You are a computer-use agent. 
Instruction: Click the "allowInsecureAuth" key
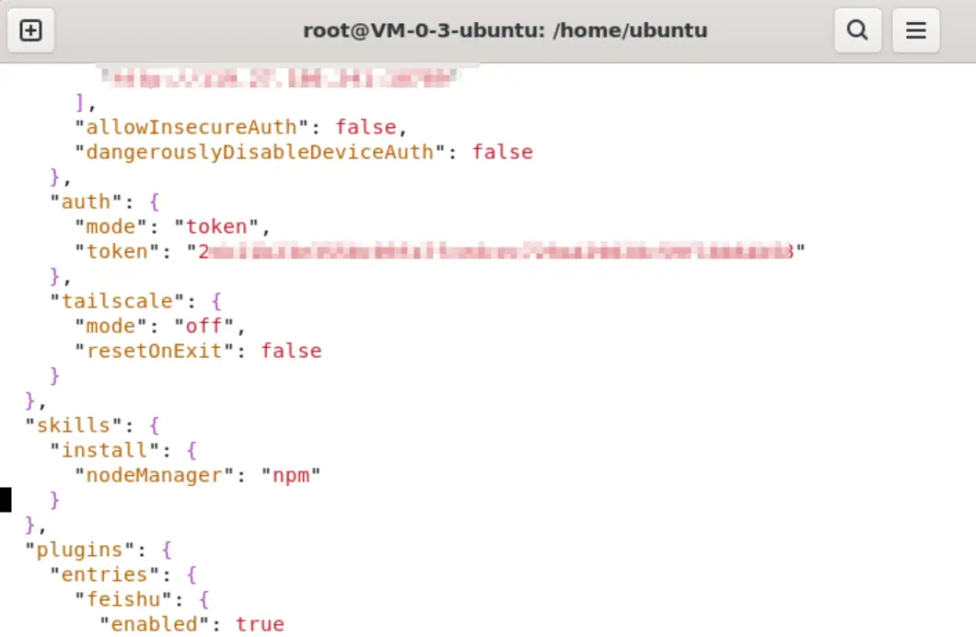192,127
